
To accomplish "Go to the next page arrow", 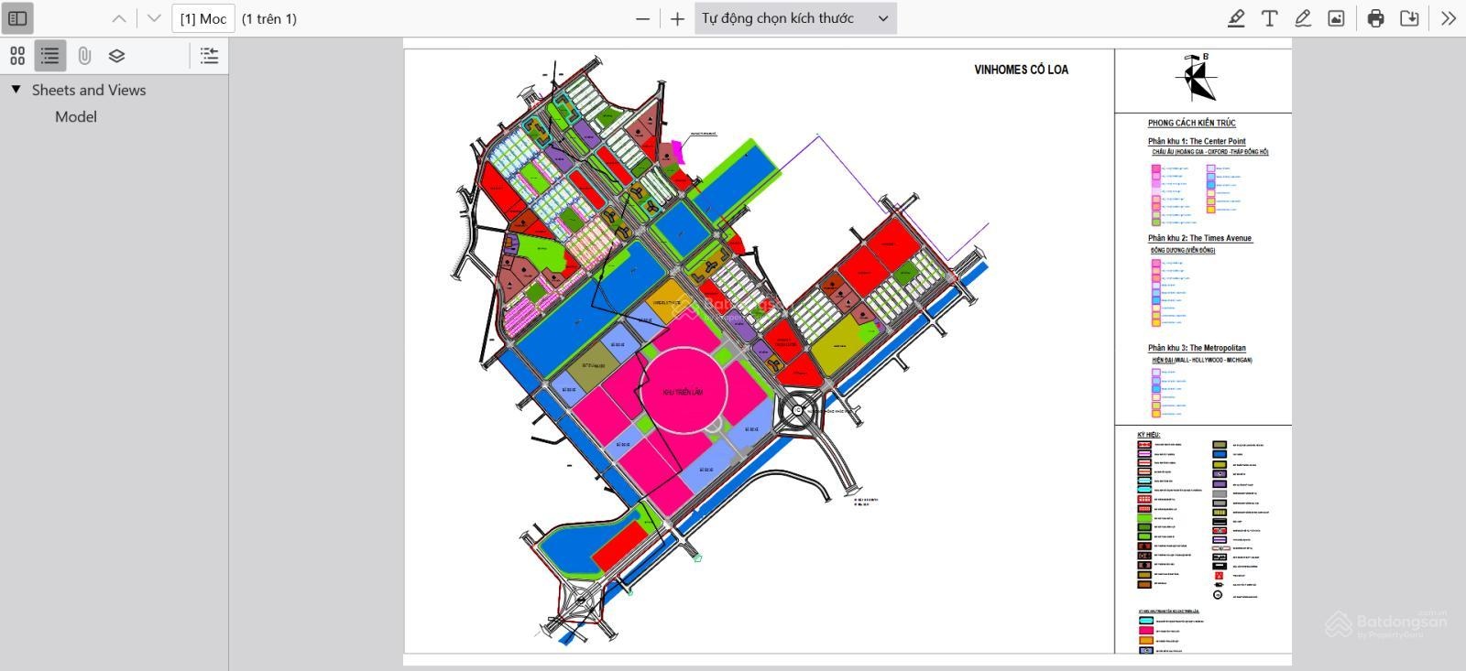I will (154, 18).
